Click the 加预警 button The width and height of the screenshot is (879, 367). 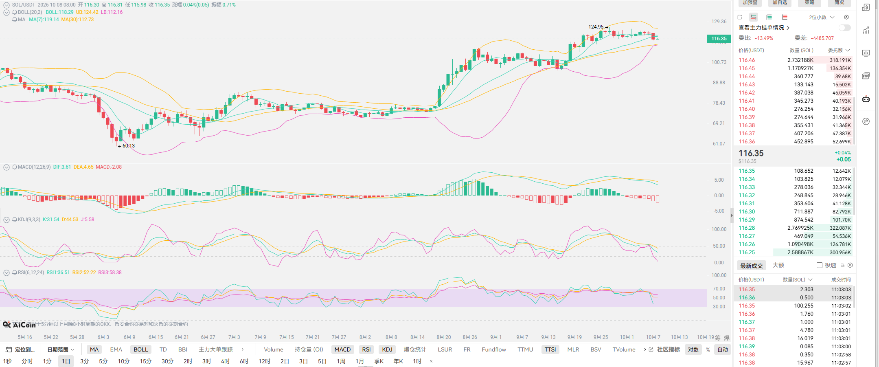[750, 2]
